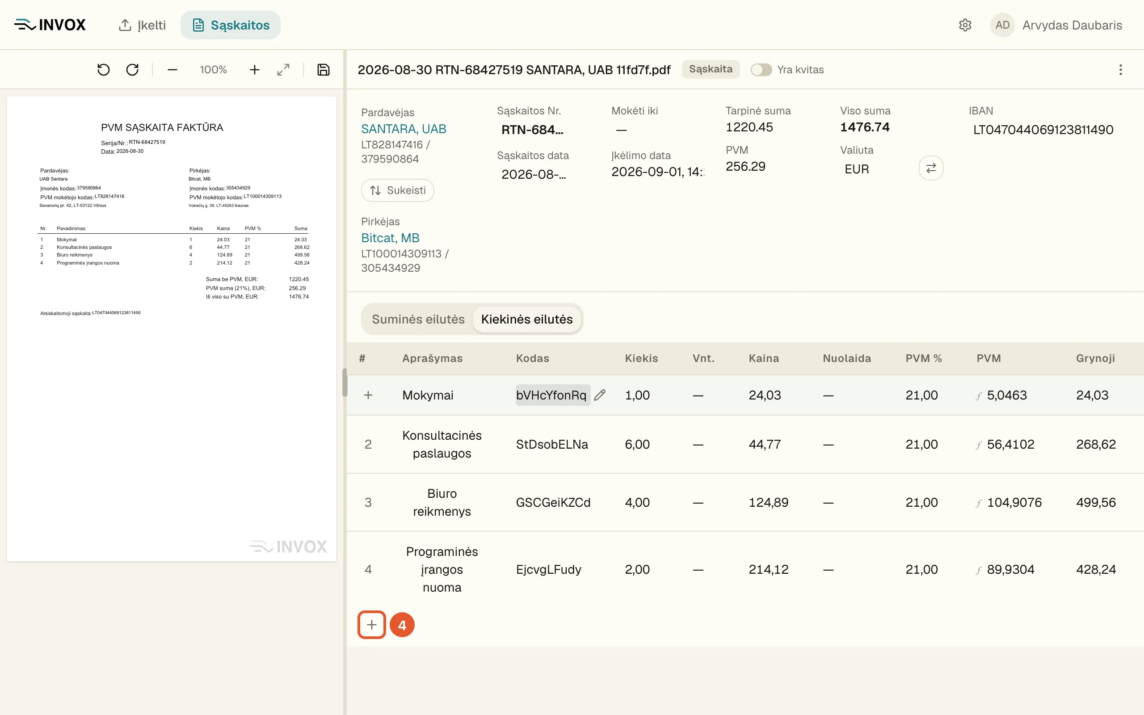Click the Arvydas Daubaris user name
The height and width of the screenshot is (715, 1144).
pos(1072,25)
